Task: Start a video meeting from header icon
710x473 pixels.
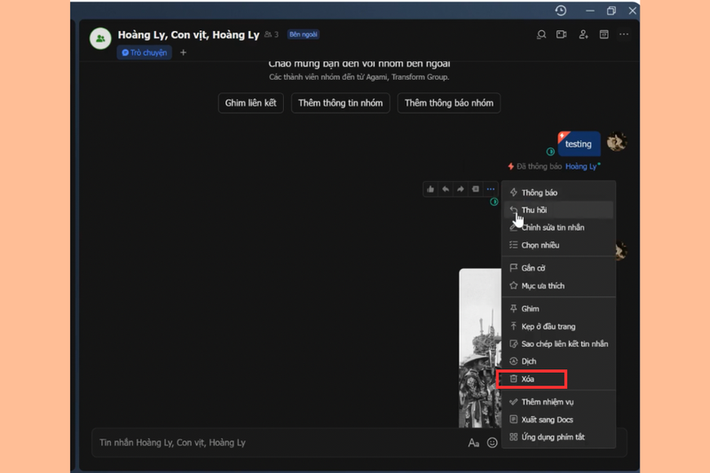Action: 562,35
